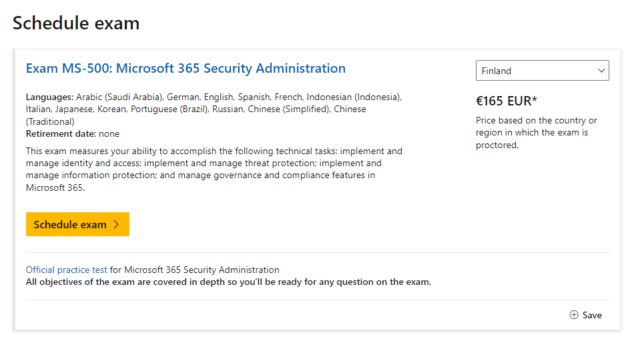Click the price based on country note
Image resolution: width=634 pixels, height=339 pixels.
coord(536,133)
